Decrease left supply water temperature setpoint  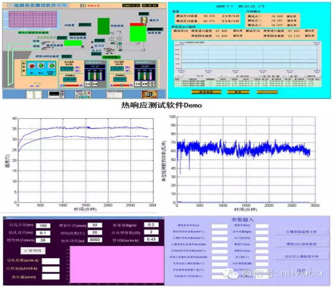coord(77,71)
